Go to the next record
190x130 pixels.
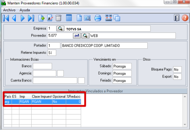(23, 18)
